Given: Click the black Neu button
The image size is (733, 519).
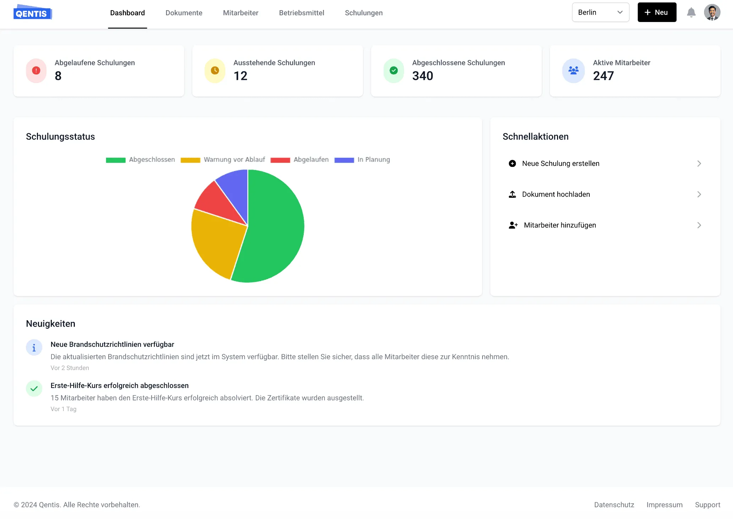Looking at the screenshot, I should click(x=657, y=12).
